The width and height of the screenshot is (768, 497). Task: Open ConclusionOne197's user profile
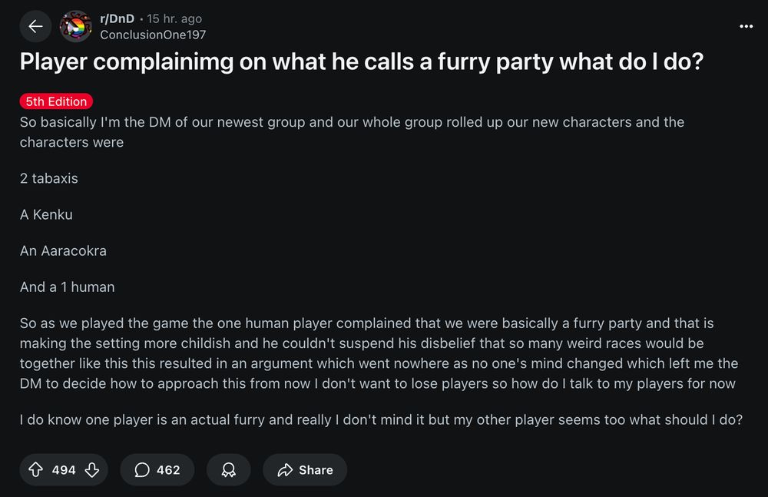click(153, 35)
